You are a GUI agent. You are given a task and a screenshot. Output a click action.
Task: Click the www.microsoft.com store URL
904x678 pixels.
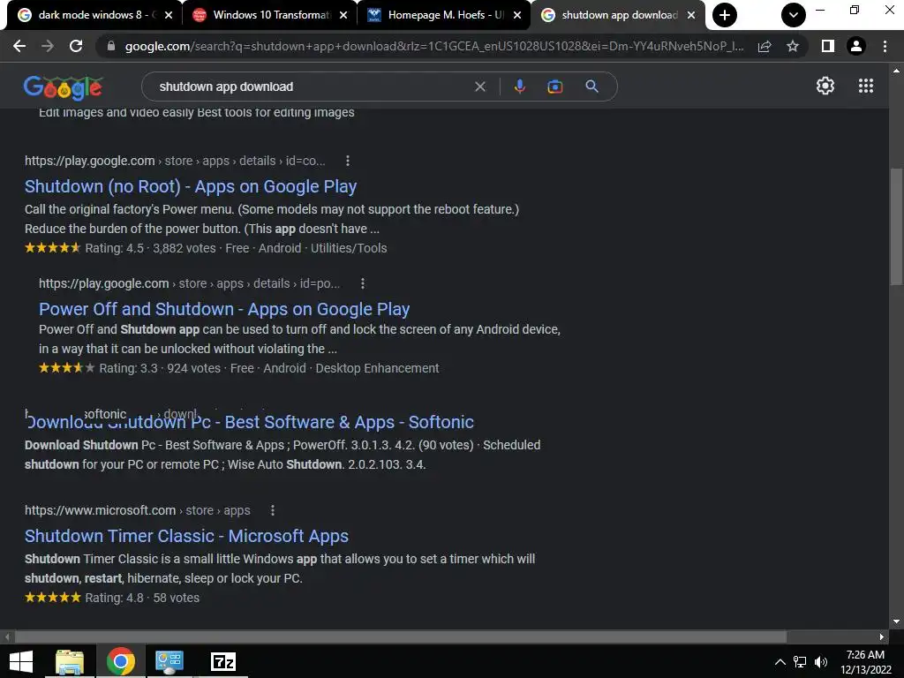pyautogui.click(x=137, y=511)
